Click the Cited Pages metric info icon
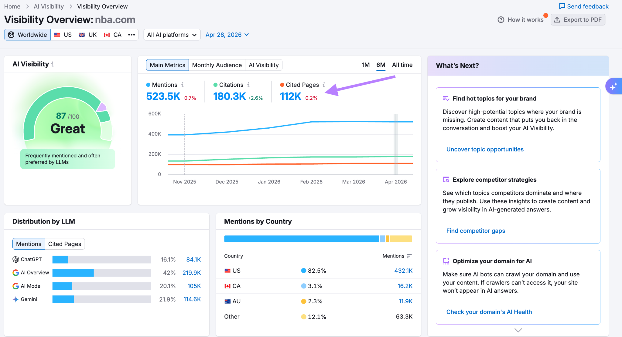The height and width of the screenshot is (337, 622). [x=324, y=85]
